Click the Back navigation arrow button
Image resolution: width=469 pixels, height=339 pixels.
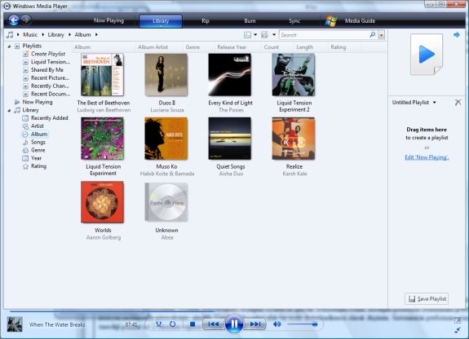14,20
